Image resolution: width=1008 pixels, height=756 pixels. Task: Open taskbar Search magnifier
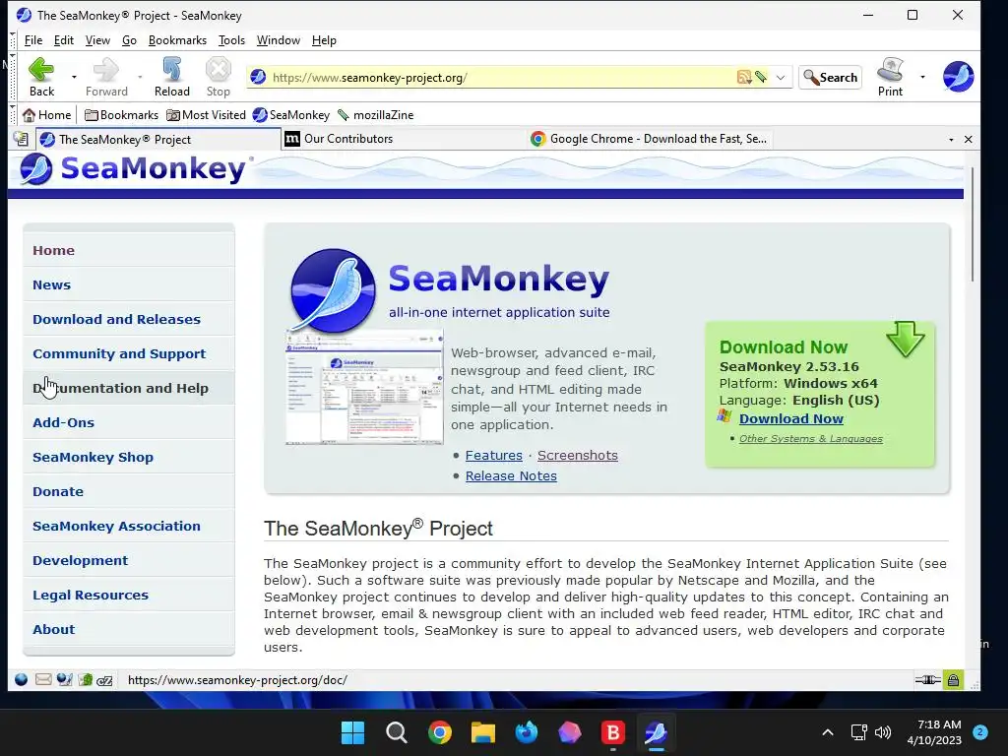pyautogui.click(x=396, y=732)
